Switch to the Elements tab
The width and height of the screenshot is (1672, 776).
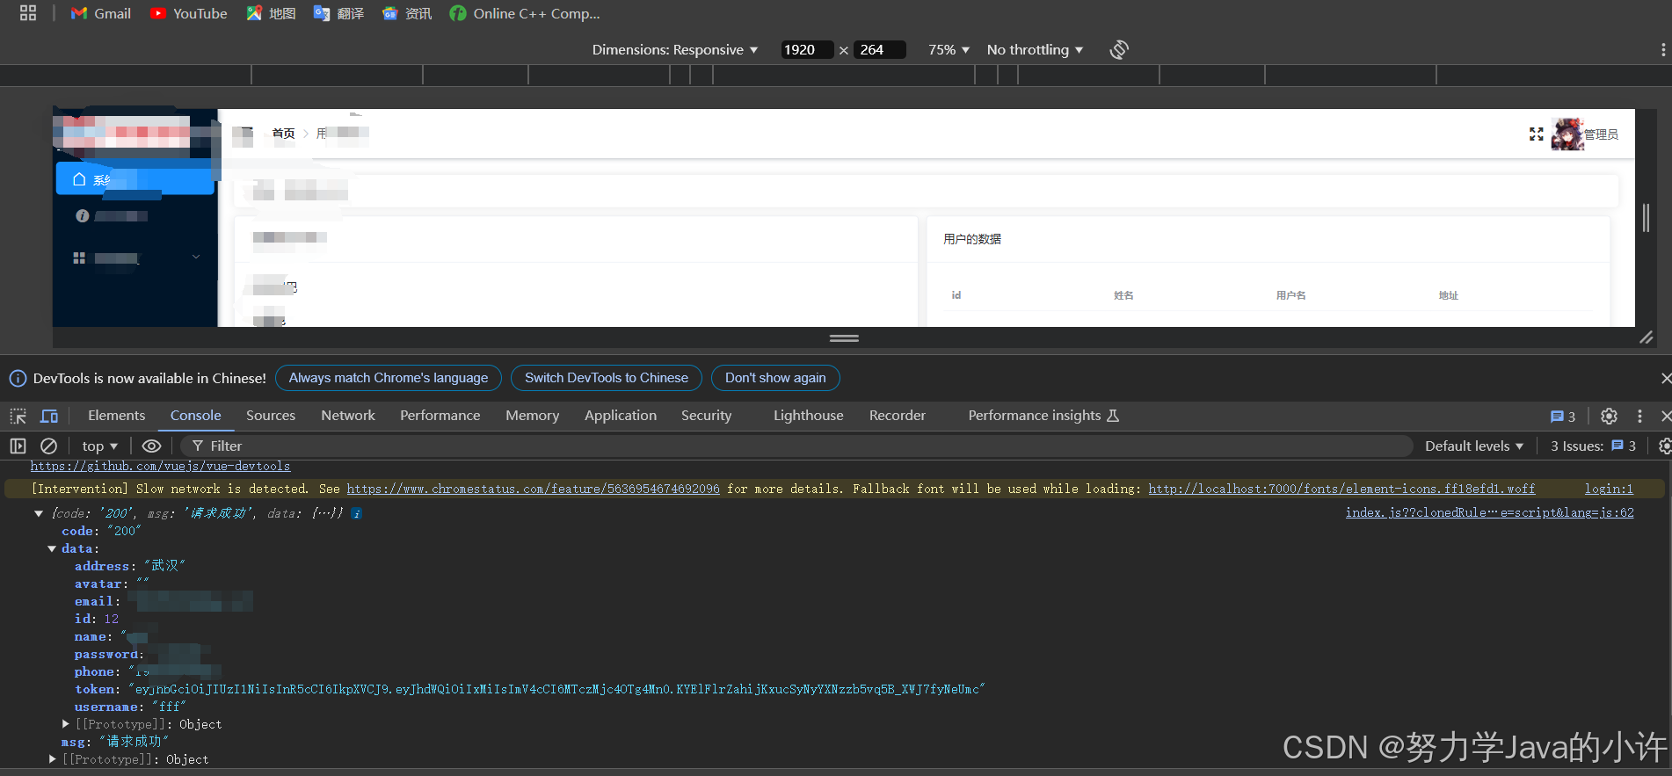tap(116, 416)
